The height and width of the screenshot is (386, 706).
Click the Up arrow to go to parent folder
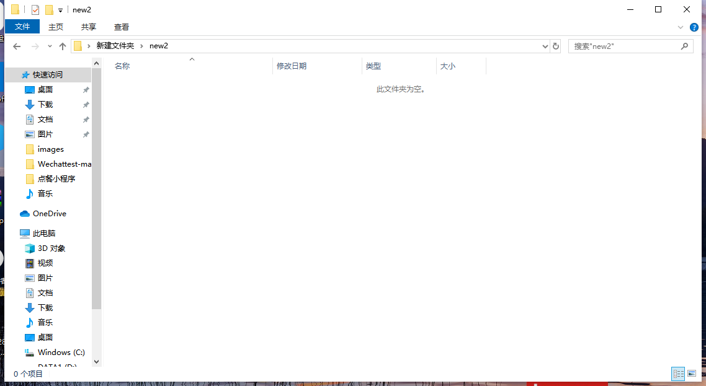(x=62, y=46)
